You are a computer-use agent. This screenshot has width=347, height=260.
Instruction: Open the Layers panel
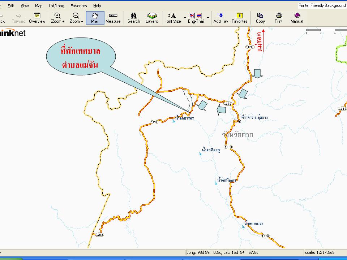tap(152, 18)
